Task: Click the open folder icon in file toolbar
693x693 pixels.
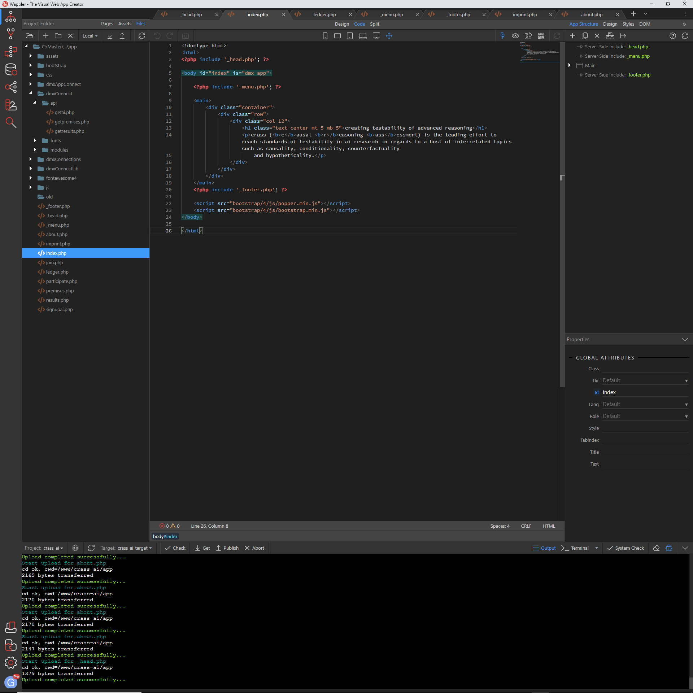Action: pyautogui.click(x=30, y=36)
